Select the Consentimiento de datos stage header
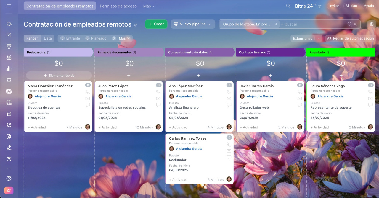Image resolution: width=379 pixels, height=198 pixels. click(x=200, y=52)
